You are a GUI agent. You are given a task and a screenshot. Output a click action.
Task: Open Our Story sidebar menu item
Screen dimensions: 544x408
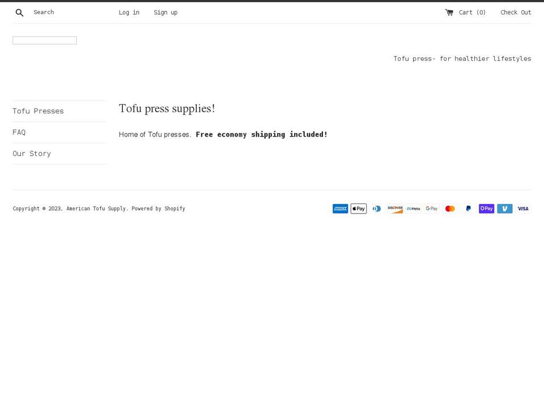pyautogui.click(x=32, y=154)
